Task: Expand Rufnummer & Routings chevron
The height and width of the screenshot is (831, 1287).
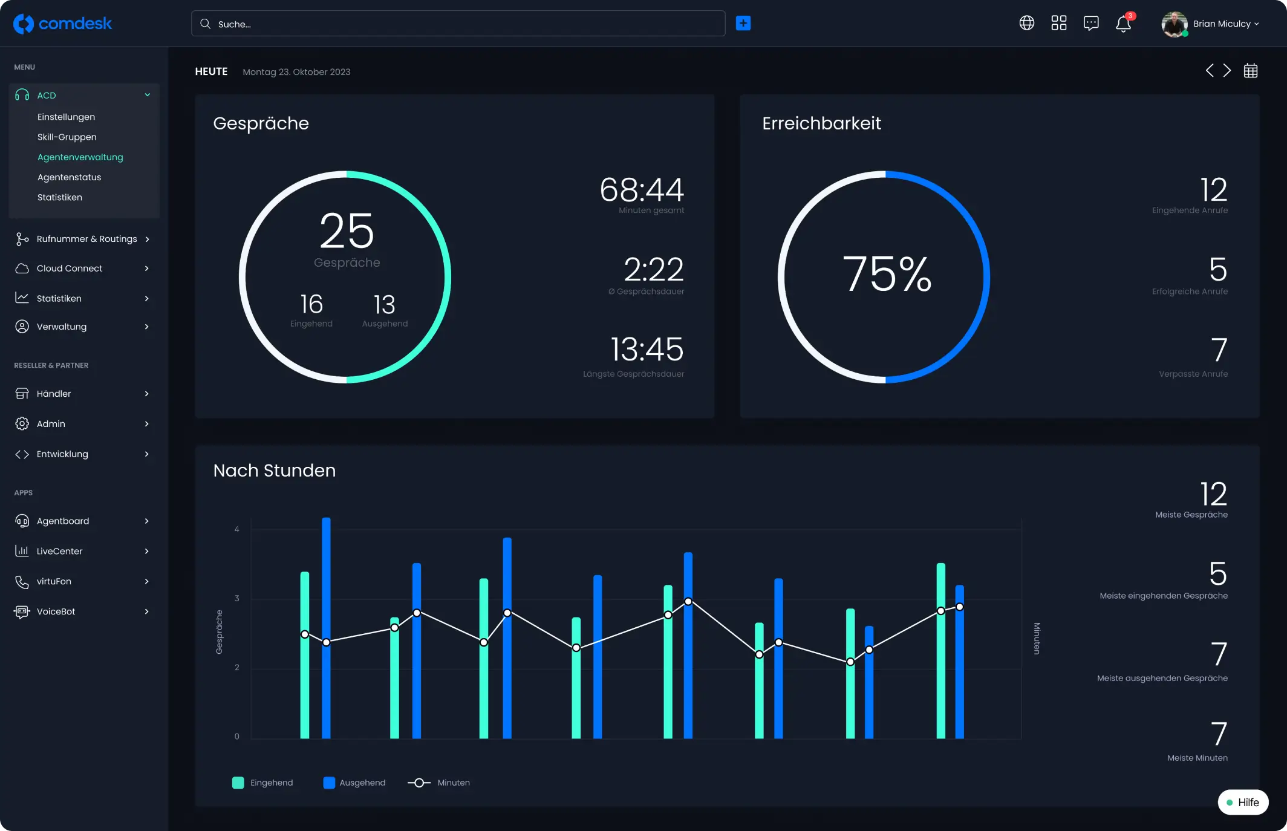Action: click(x=147, y=239)
